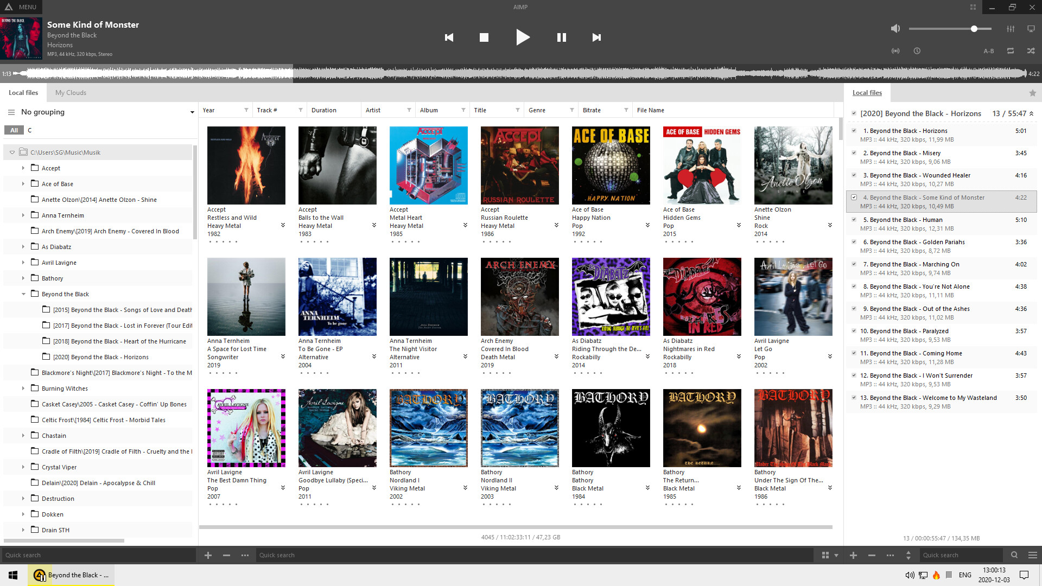Select track 5 Beyond the Black - Human

pyautogui.click(x=942, y=224)
